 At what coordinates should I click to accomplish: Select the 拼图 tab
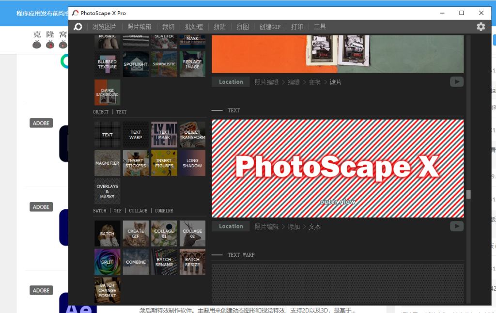(x=243, y=27)
